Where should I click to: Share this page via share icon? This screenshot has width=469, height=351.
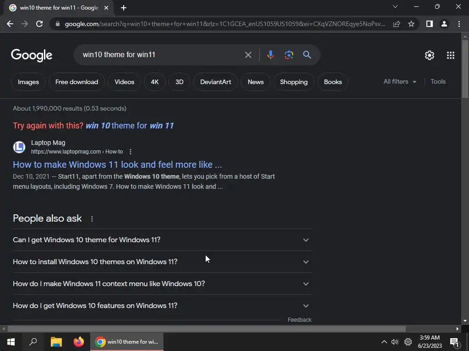point(397,24)
